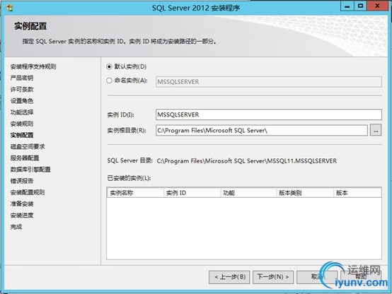Close the SQL Server 2012 setup window
Image resolution: width=392 pixels, height=294 pixels.
[377, 6]
